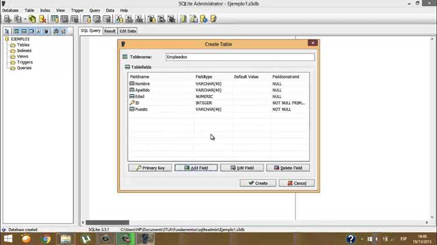
Task: Click the Tablename input field
Action: pyautogui.click(x=240, y=57)
